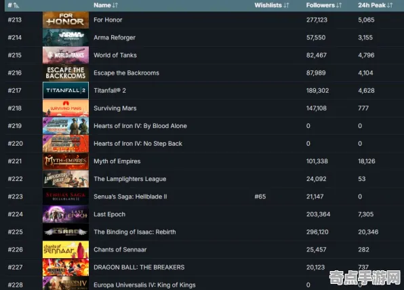Select Titanfall 2 followers value 189,302
Image resolution: width=404 pixels, height=290 pixels.
point(317,90)
